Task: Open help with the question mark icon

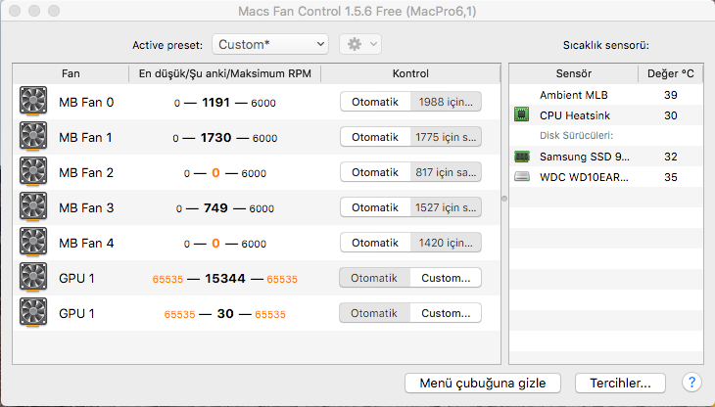Action: pyautogui.click(x=691, y=383)
